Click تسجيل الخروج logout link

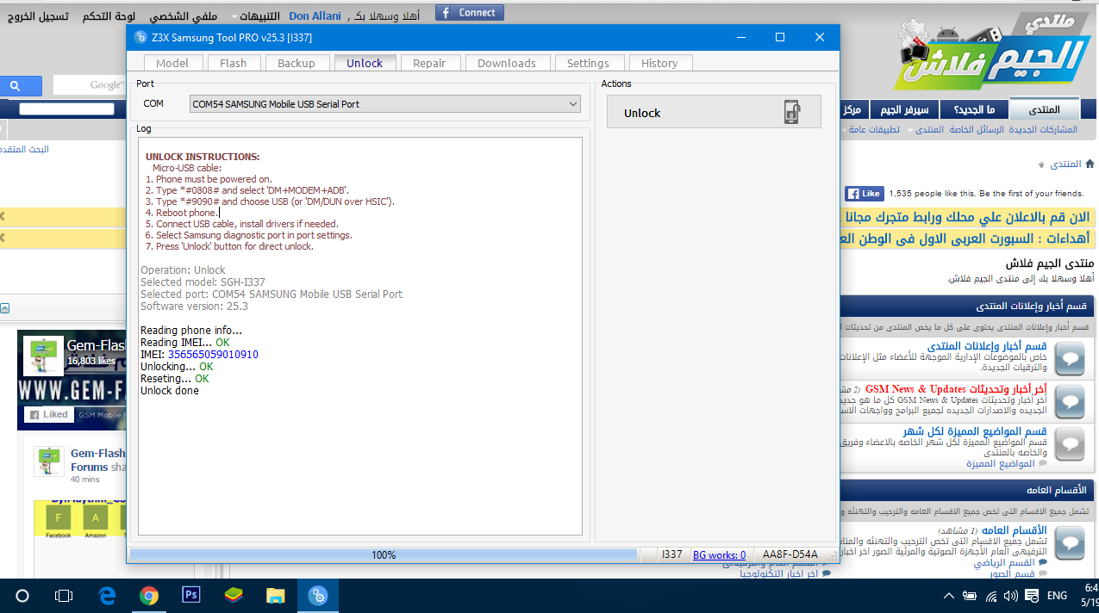click(40, 16)
